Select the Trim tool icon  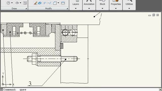[45, 3]
